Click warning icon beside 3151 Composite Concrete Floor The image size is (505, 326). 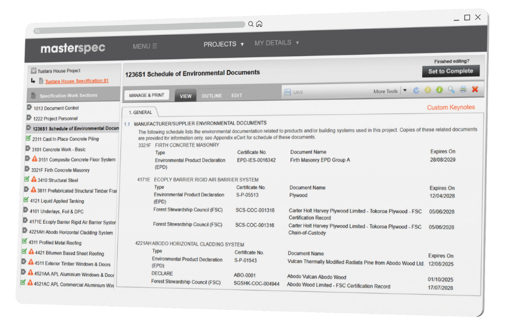pos(34,159)
